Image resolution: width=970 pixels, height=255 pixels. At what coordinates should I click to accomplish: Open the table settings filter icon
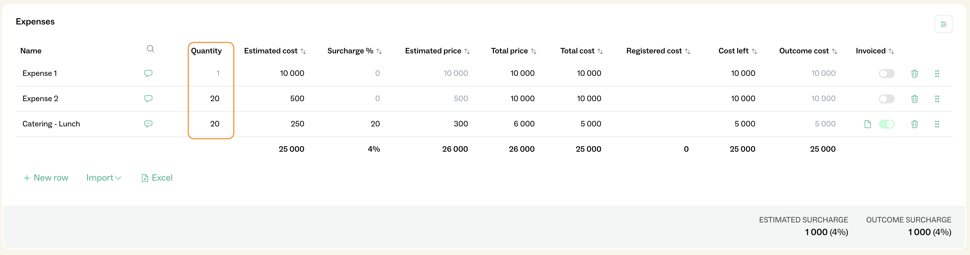tap(943, 24)
